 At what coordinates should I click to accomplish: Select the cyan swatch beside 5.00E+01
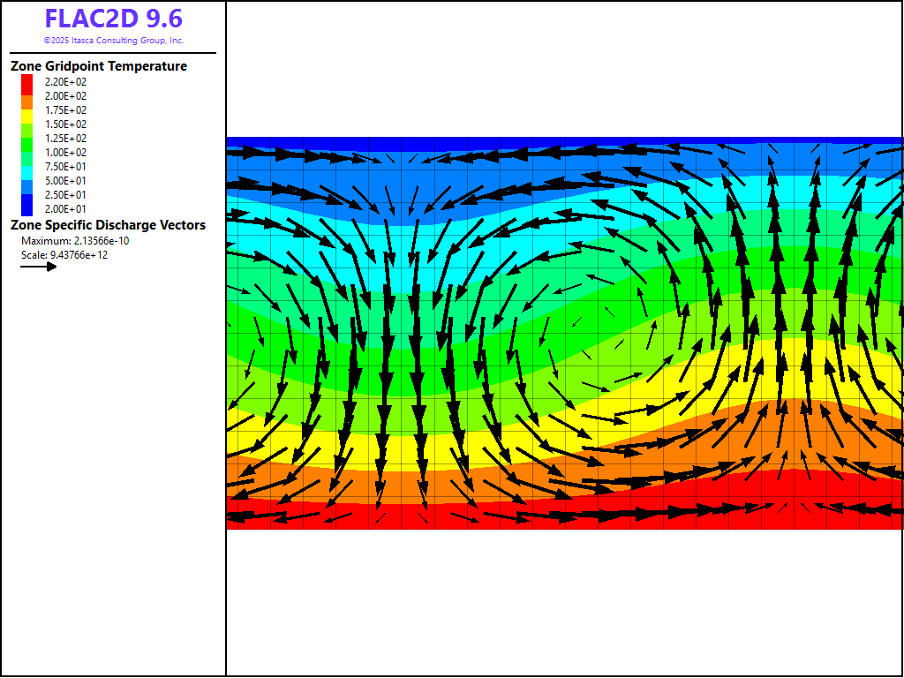(27, 180)
